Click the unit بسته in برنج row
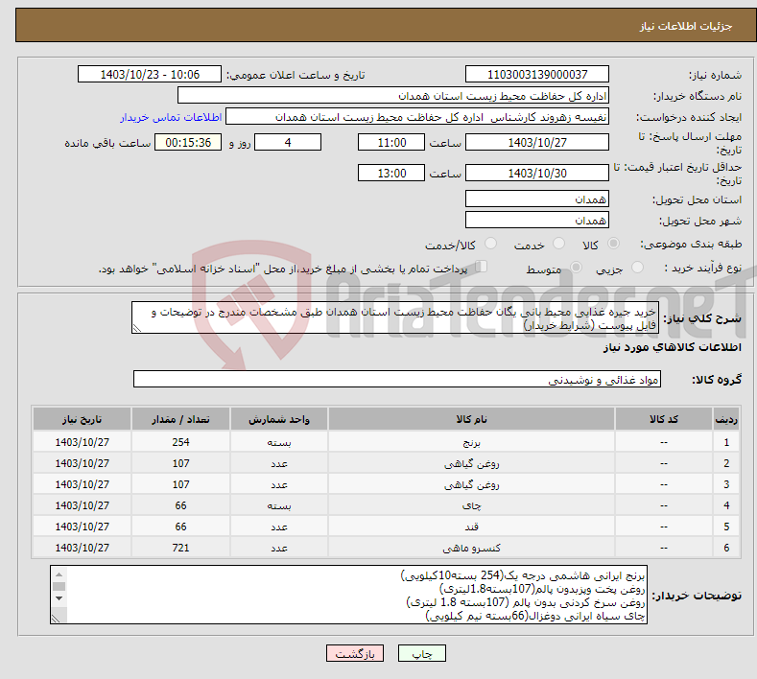The height and width of the screenshot is (679, 757). (279, 442)
